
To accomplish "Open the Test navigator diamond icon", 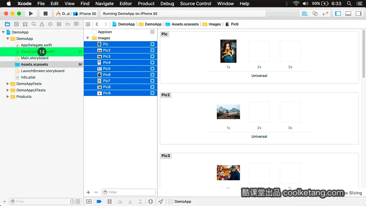I will 50,24.
